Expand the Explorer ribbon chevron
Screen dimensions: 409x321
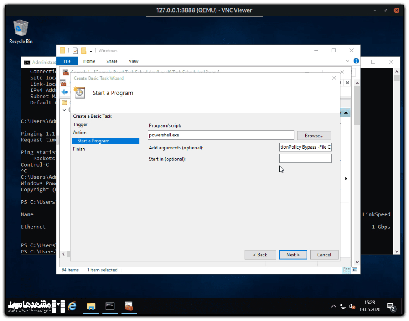pos(348,61)
